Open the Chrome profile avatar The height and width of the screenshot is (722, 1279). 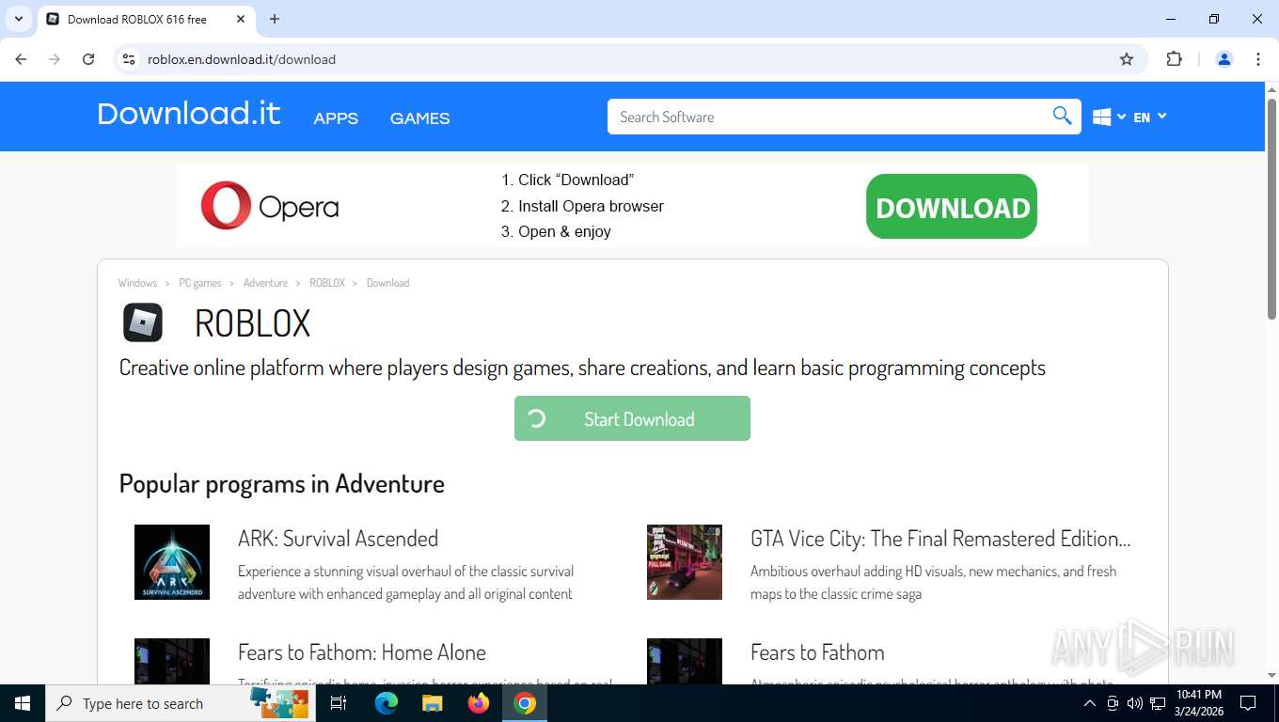point(1224,59)
